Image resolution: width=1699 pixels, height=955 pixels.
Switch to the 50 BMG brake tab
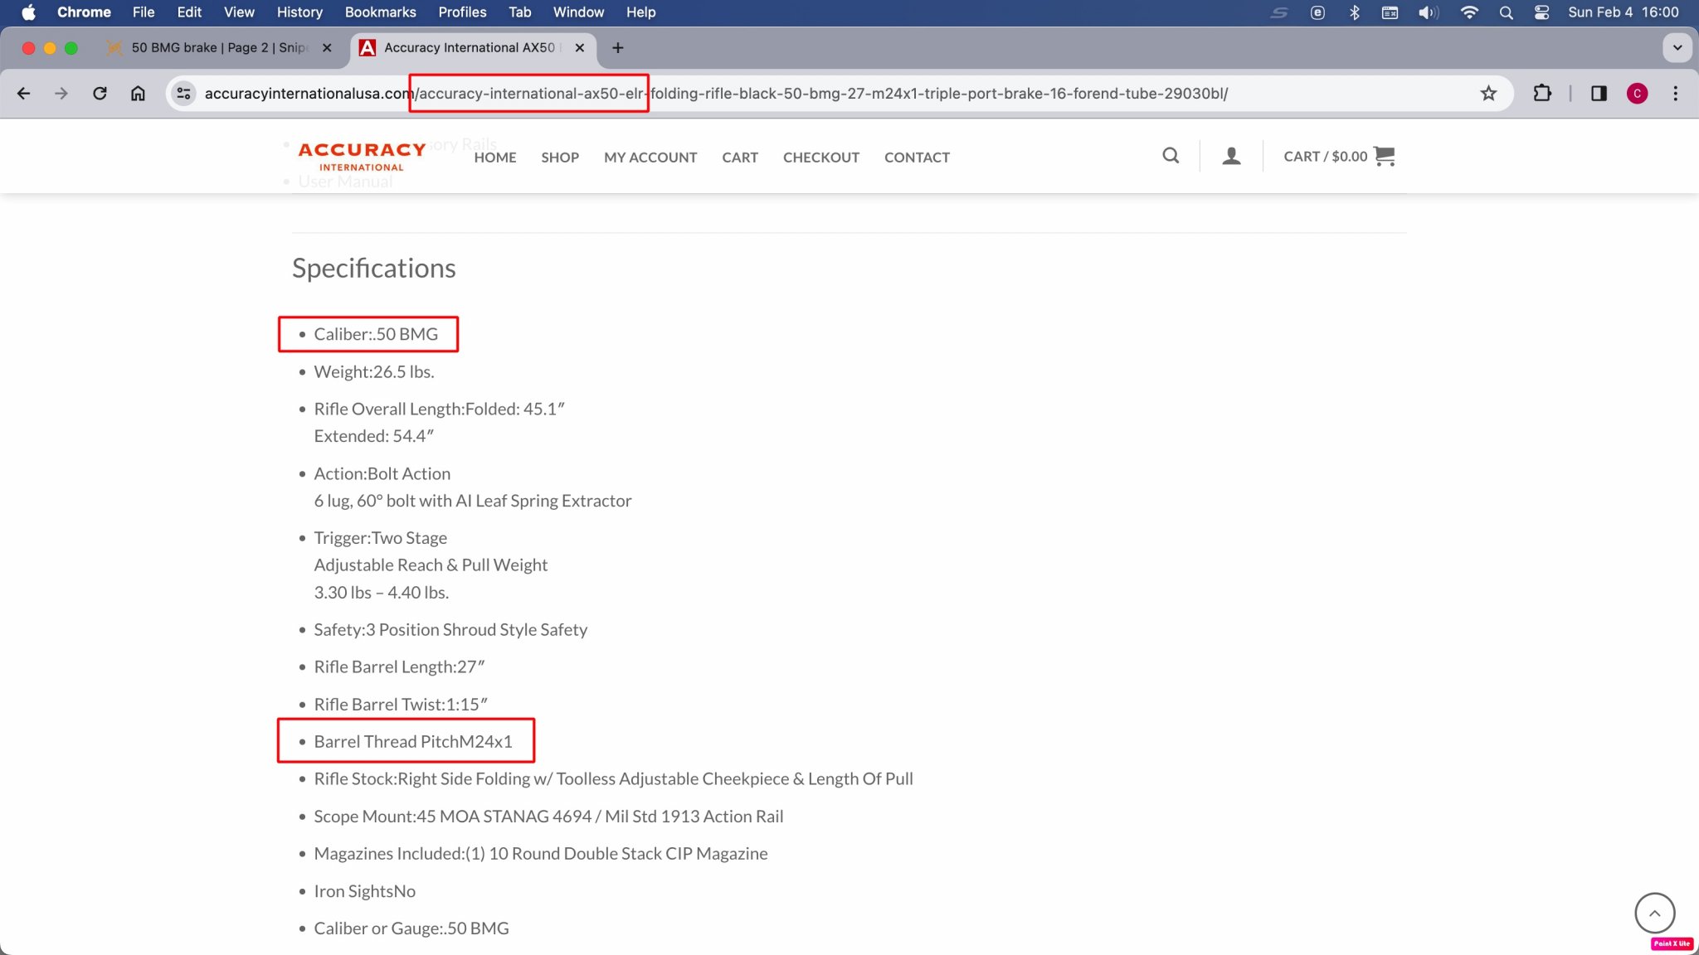coord(219,48)
